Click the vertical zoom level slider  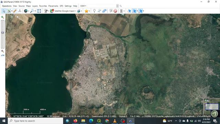[x=2, y=34]
